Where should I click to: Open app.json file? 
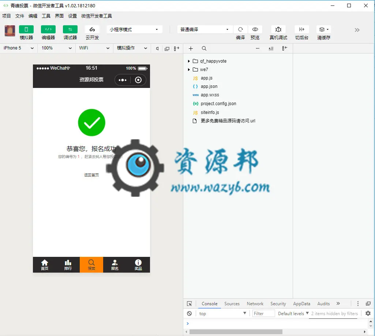209,86
